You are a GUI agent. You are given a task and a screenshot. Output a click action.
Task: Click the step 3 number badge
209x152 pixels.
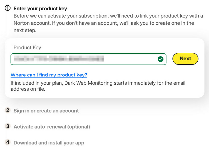pyautogui.click(x=8, y=126)
